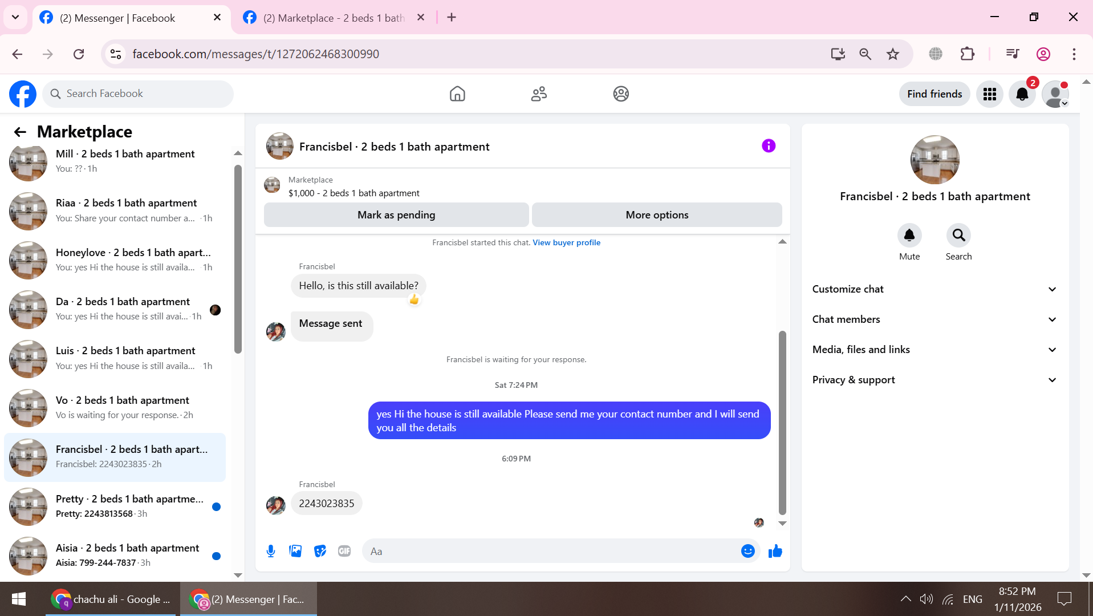Click the Search Facebook input field
The image size is (1093, 616).
(138, 94)
